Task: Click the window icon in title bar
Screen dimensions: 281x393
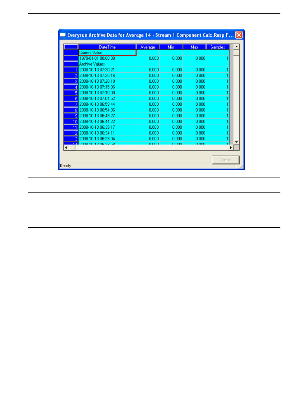Action: tap(62, 35)
